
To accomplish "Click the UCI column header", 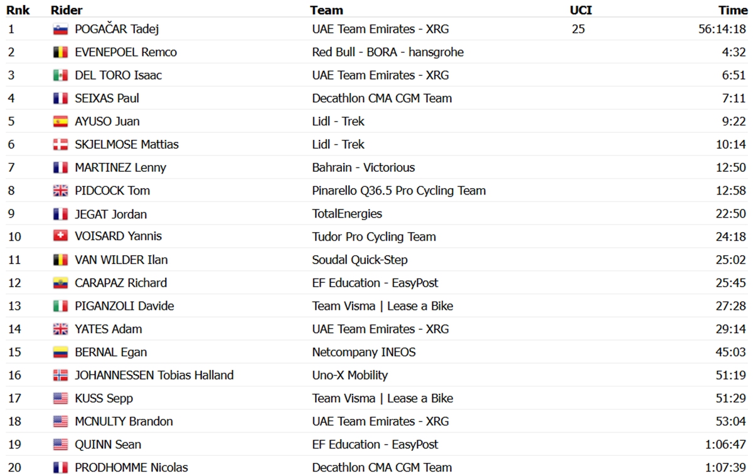I will pyautogui.click(x=580, y=10).
